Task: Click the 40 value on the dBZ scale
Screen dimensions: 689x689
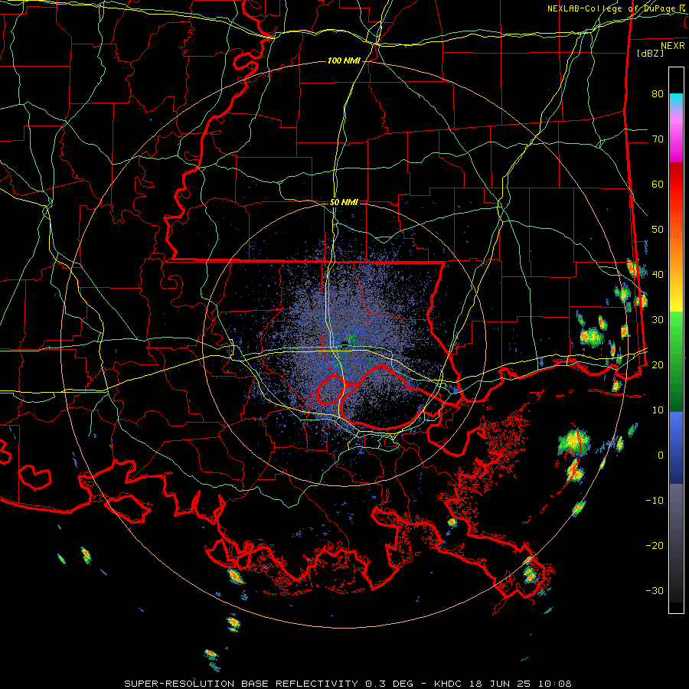Action: (x=658, y=275)
